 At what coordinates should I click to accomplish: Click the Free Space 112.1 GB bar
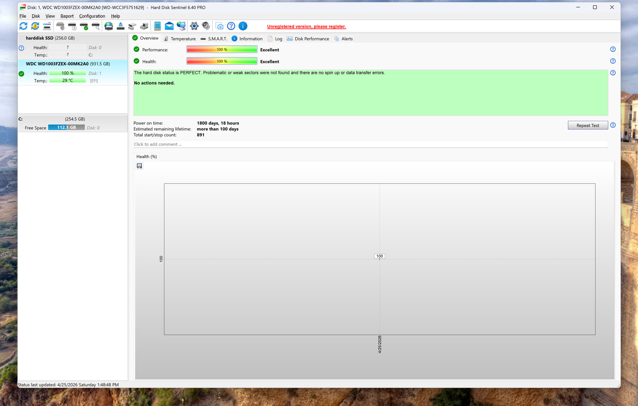pos(66,127)
